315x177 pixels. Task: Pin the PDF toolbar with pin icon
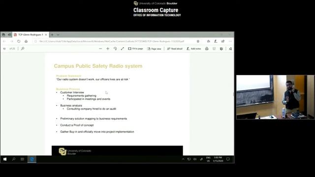(230, 49)
